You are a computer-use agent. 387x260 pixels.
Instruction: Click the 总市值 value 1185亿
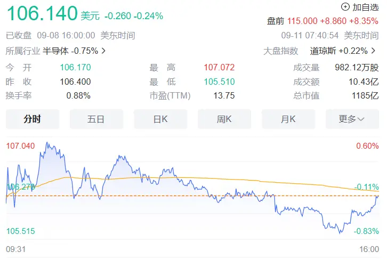point(365,96)
